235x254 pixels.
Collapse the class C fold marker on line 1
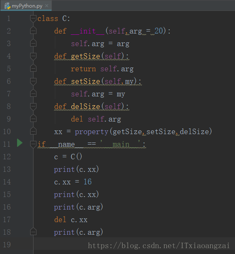click(33, 18)
